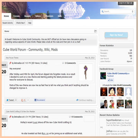
Task: Click Log in or Sign up
Action: point(126,3)
